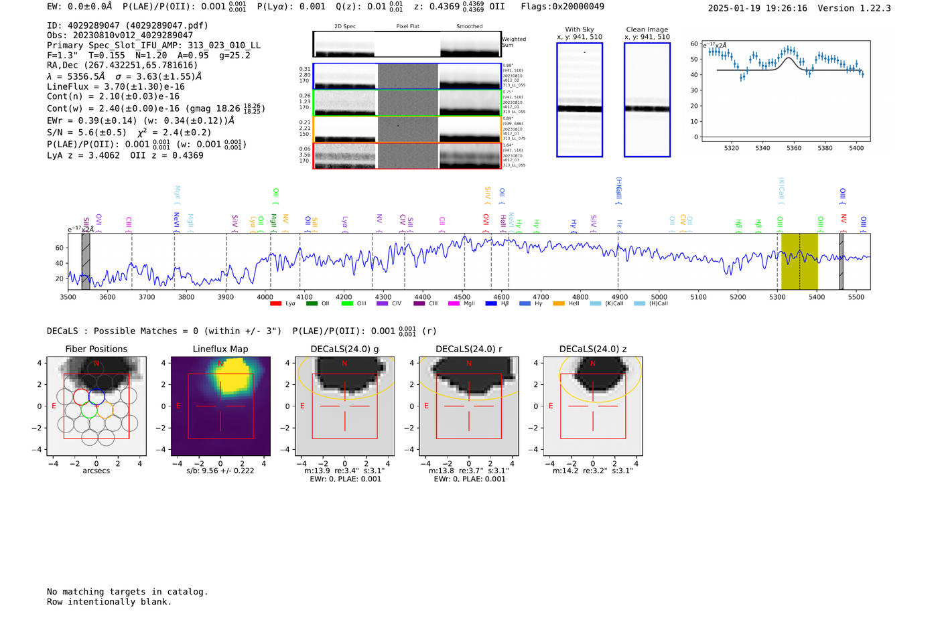This screenshot has width=938, height=638.
Task: Select the Fiber Positions plot
Action: point(96,406)
